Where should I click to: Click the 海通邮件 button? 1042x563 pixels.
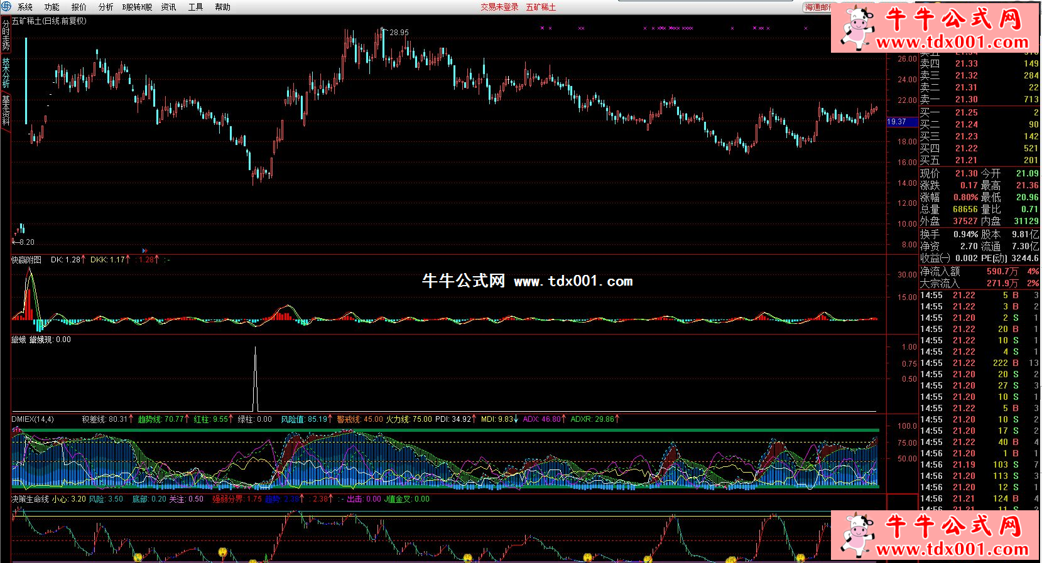click(x=817, y=8)
